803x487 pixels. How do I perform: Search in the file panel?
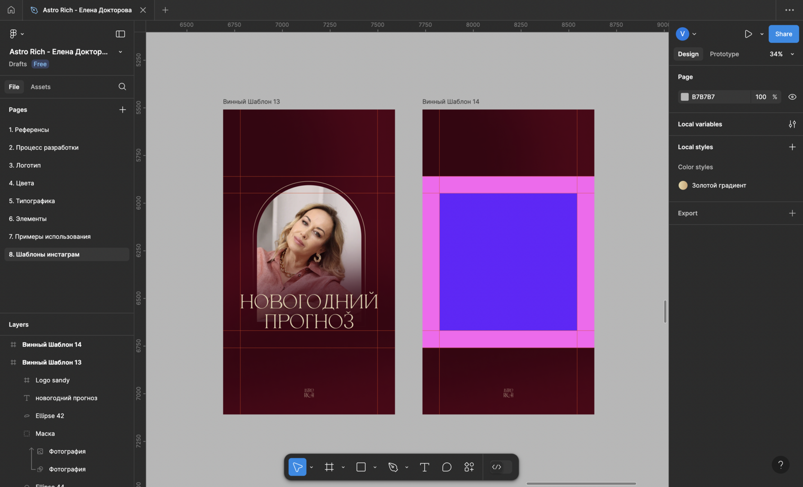[122, 86]
